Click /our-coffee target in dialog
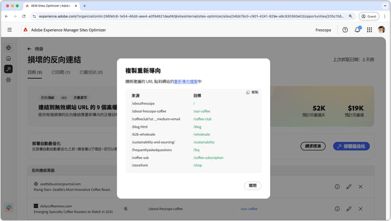The image size is (391, 221). tap(202, 111)
